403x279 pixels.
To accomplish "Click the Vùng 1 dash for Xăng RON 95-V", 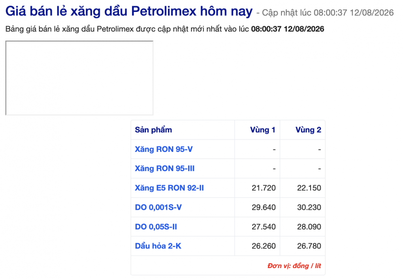I will tap(274, 149).
